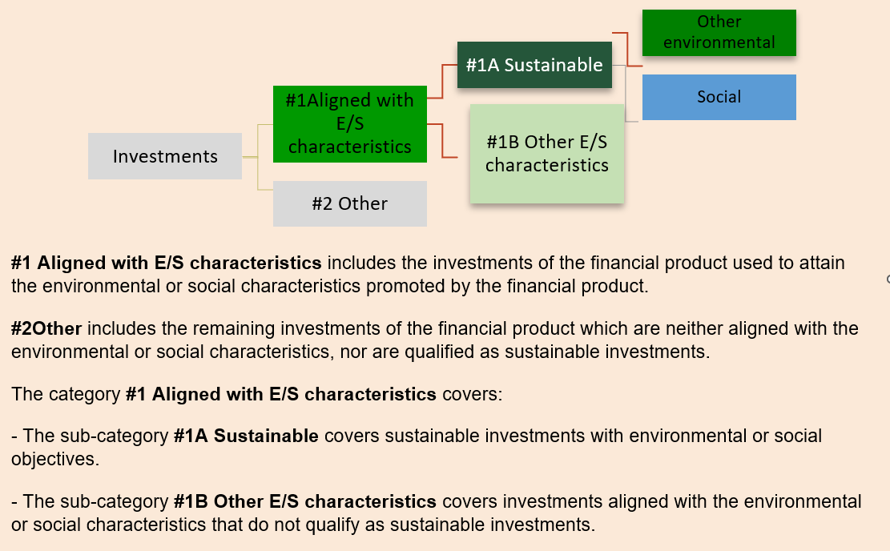Select the dark green "#1A Sustainable" box
This screenshot has height=551, width=890.
click(x=534, y=65)
